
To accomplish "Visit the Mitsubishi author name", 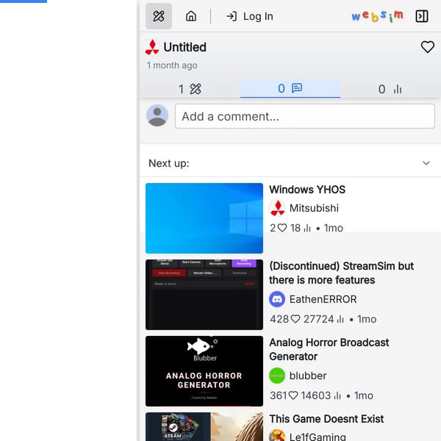I will tap(314, 208).
